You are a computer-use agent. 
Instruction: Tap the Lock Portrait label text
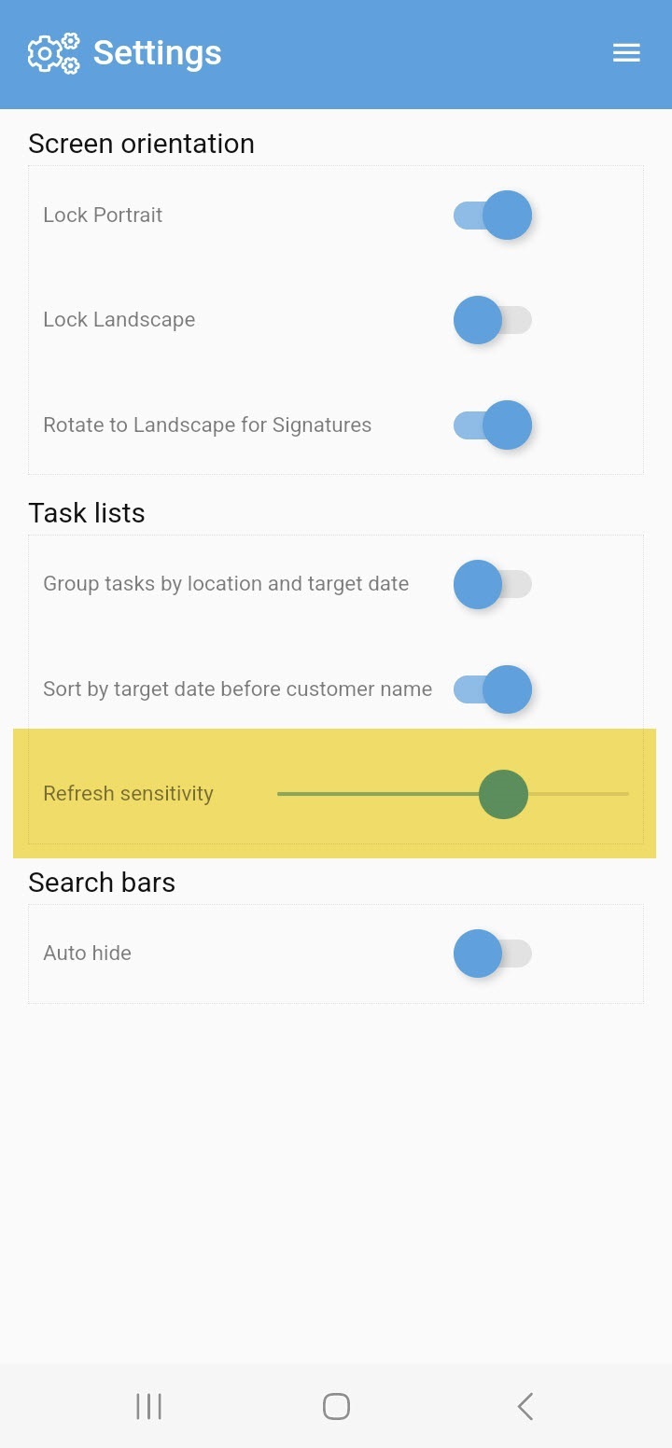103,216
